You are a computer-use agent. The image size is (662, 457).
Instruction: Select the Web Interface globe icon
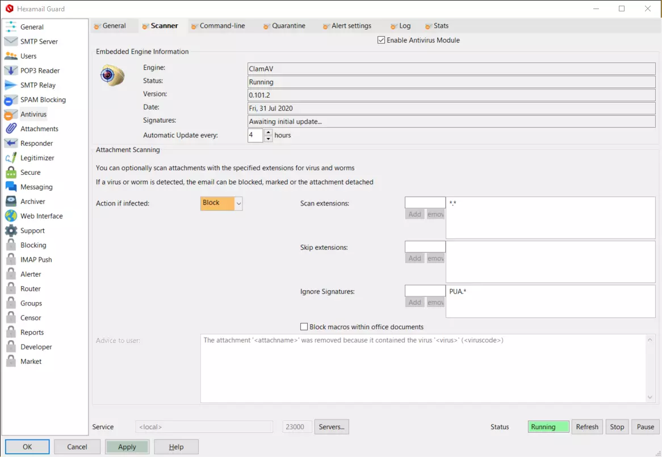click(x=11, y=216)
